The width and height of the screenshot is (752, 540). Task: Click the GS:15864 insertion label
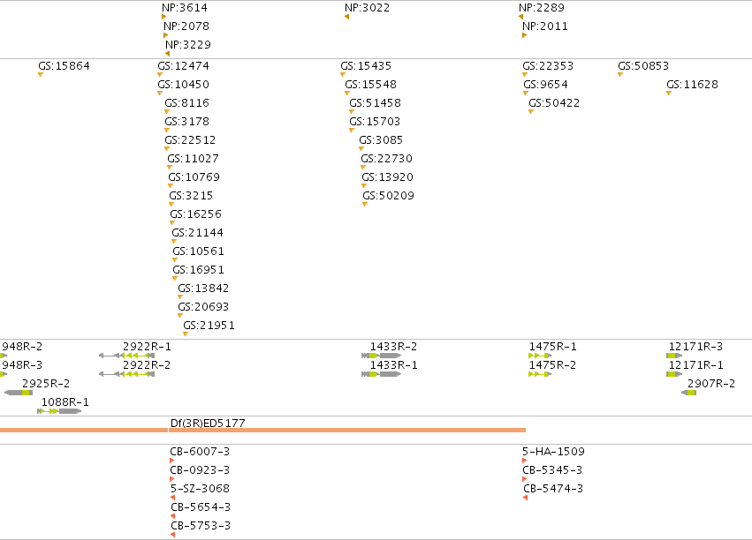[64, 66]
